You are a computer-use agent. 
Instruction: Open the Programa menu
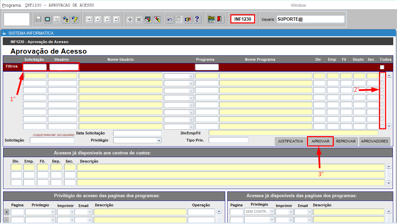coord(11,5)
